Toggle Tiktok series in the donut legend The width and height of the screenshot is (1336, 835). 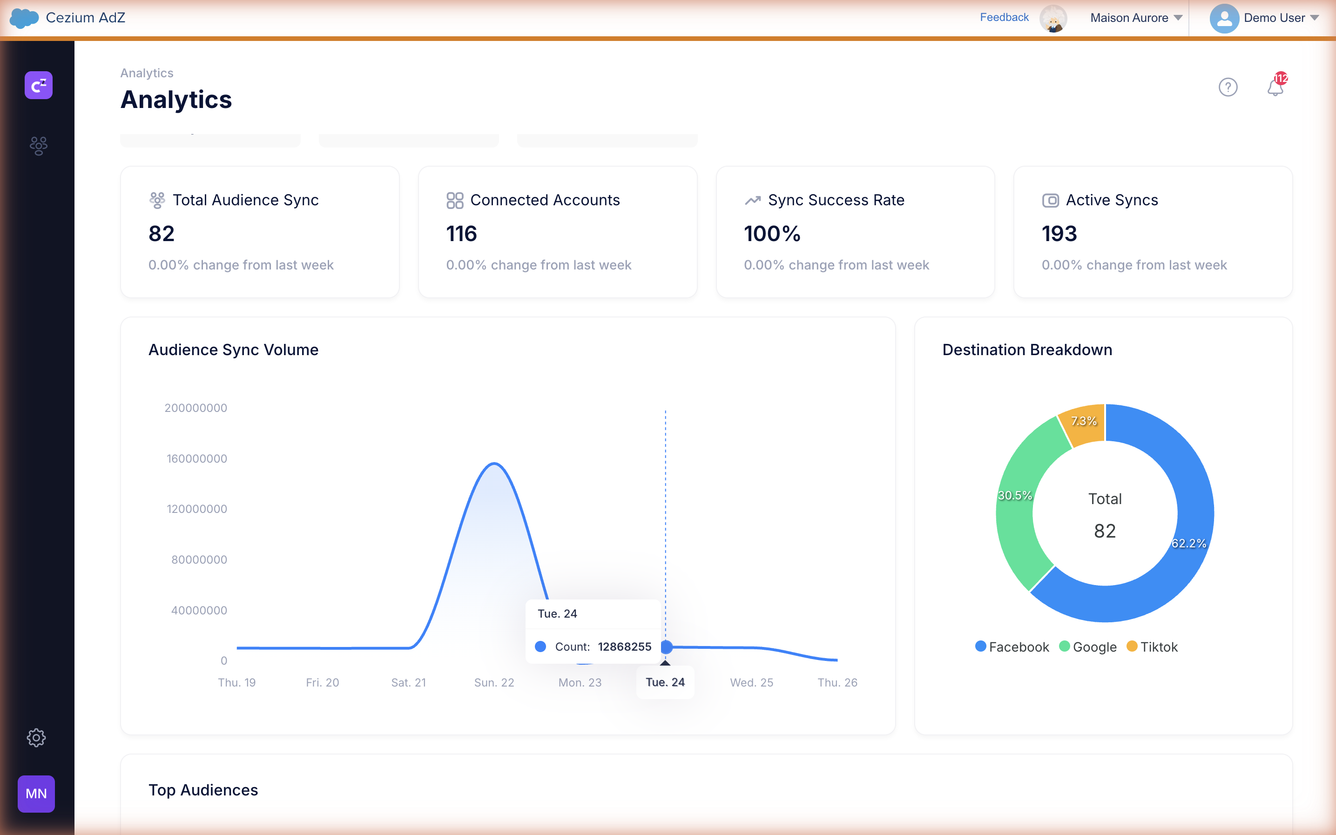tap(1152, 646)
